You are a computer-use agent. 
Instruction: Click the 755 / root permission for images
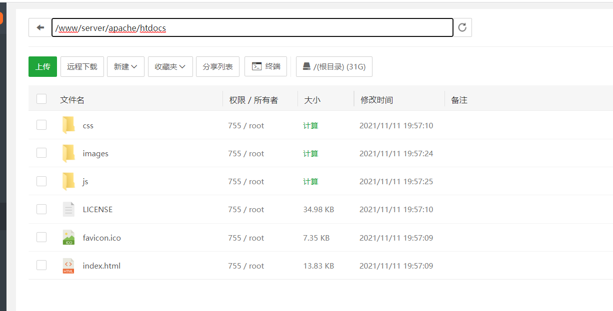pyautogui.click(x=246, y=154)
